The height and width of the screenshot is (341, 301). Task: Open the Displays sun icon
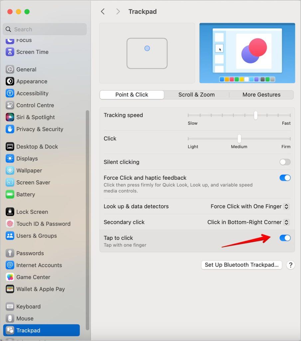10,159
